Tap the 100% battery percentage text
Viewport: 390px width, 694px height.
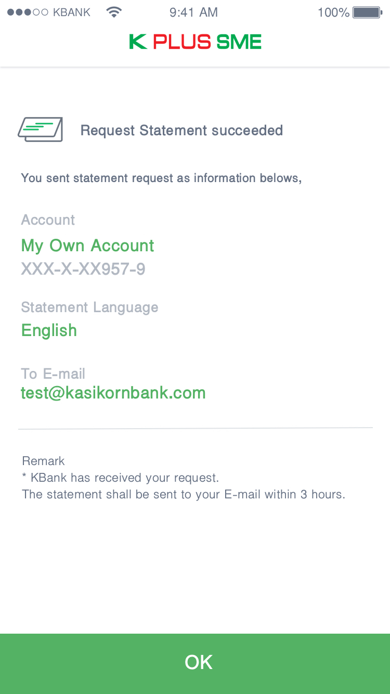click(333, 12)
